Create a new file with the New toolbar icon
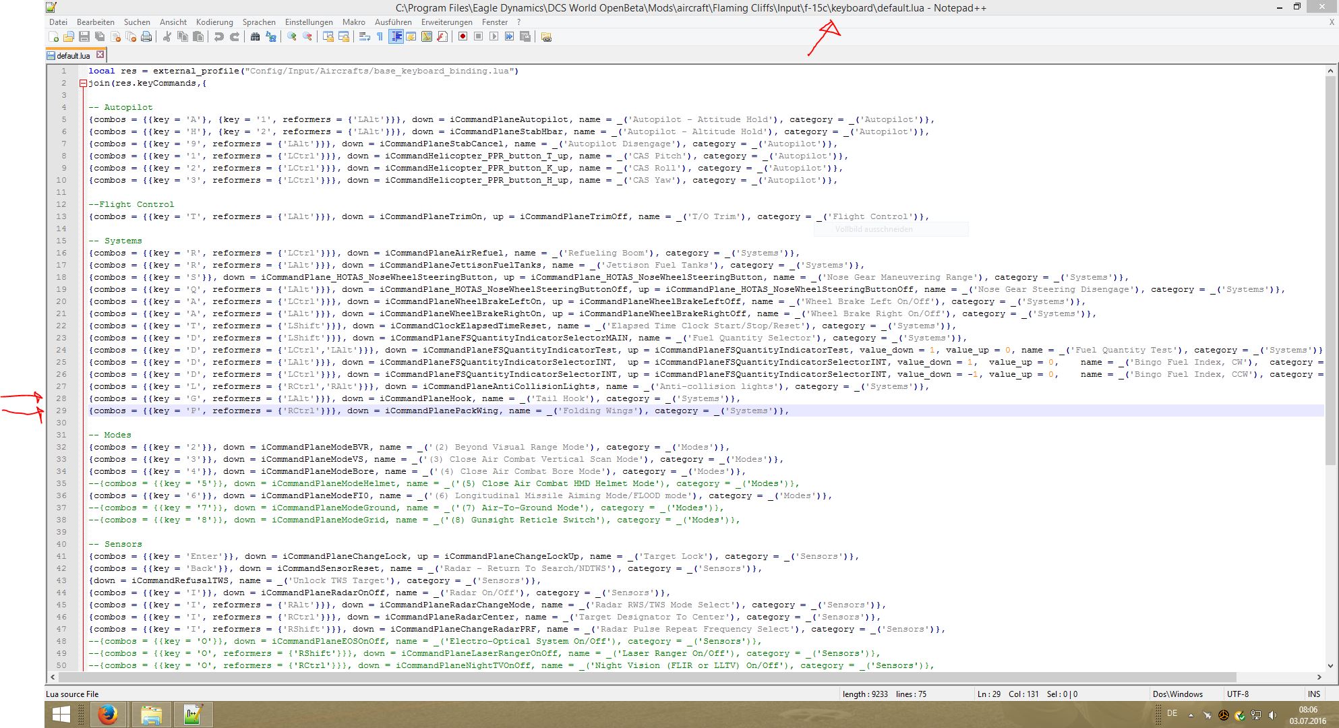This screenshot has width=1339, height=728. pyautogui.click(x=54, y=37)
